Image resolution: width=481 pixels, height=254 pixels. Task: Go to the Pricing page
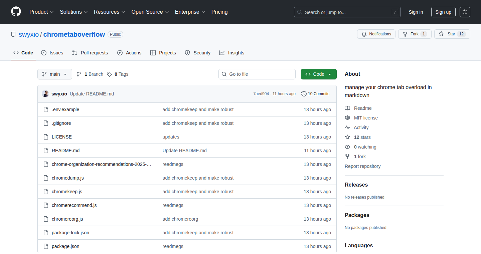pos(219,12)
